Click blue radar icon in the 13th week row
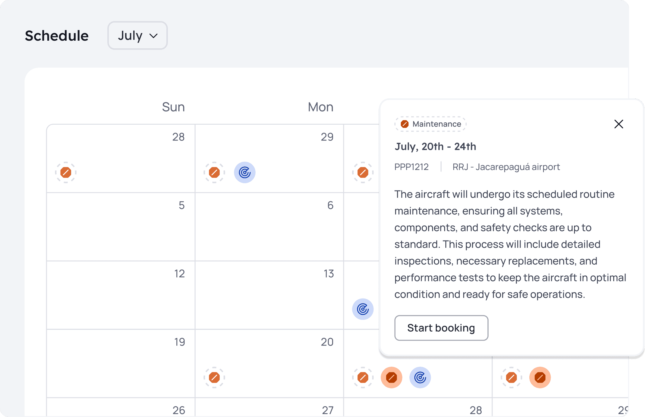646x417 pixels. click(x=363, y=309)
